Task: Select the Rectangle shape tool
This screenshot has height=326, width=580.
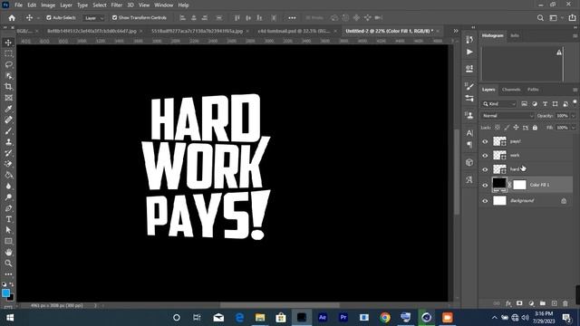Action: coord(8,241)
